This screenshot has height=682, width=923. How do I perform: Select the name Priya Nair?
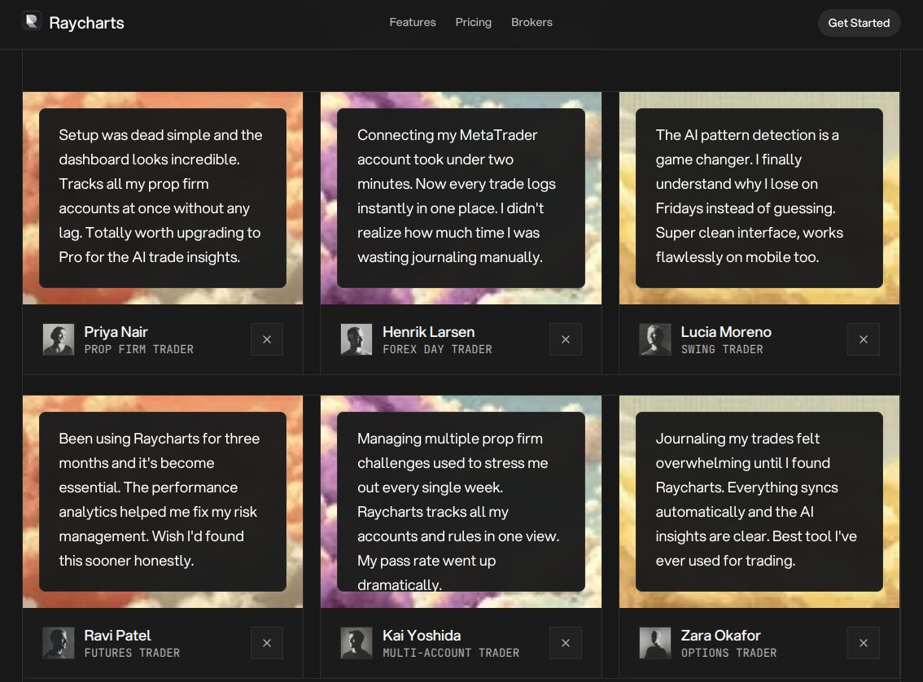pos(116,332)
